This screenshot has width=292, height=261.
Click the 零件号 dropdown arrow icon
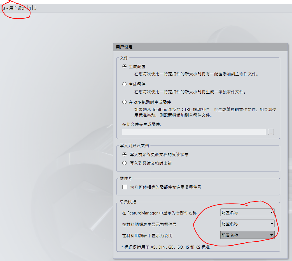point(272,224)
